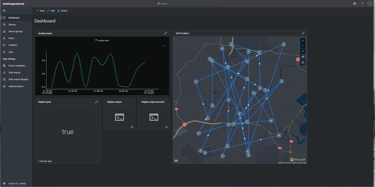Open the Dashboard selector dropdown chevron

[x=61, y=21]
